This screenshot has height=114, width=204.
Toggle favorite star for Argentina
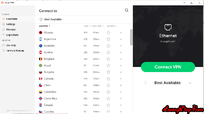[x=108, y=39]
